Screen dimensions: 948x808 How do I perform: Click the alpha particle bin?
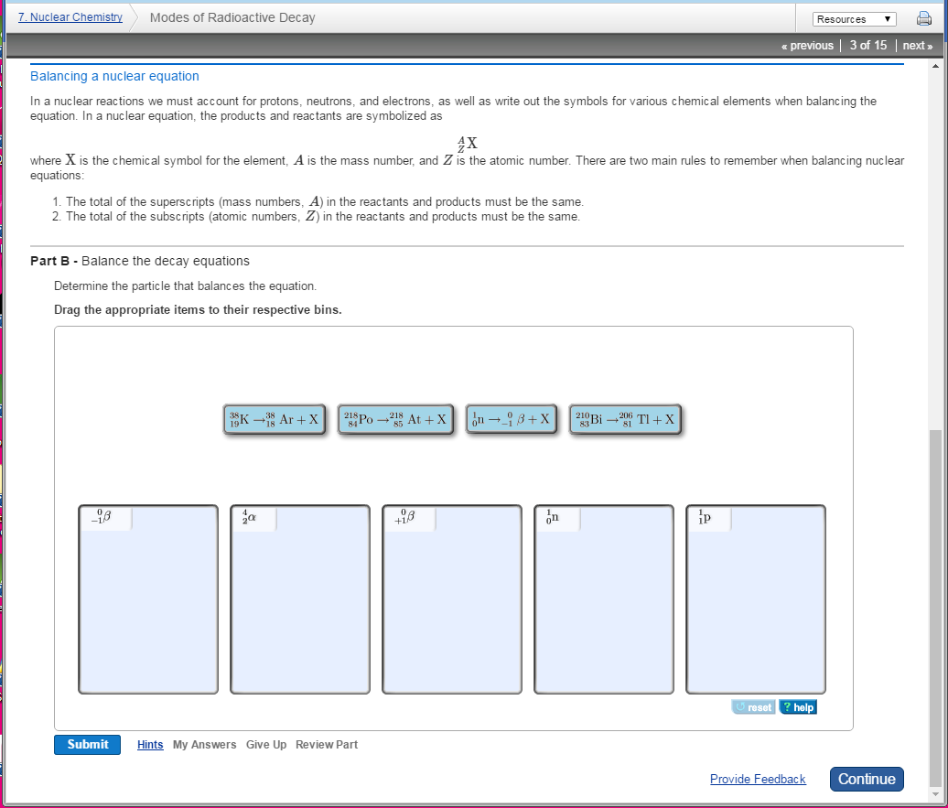pos(300,599)
